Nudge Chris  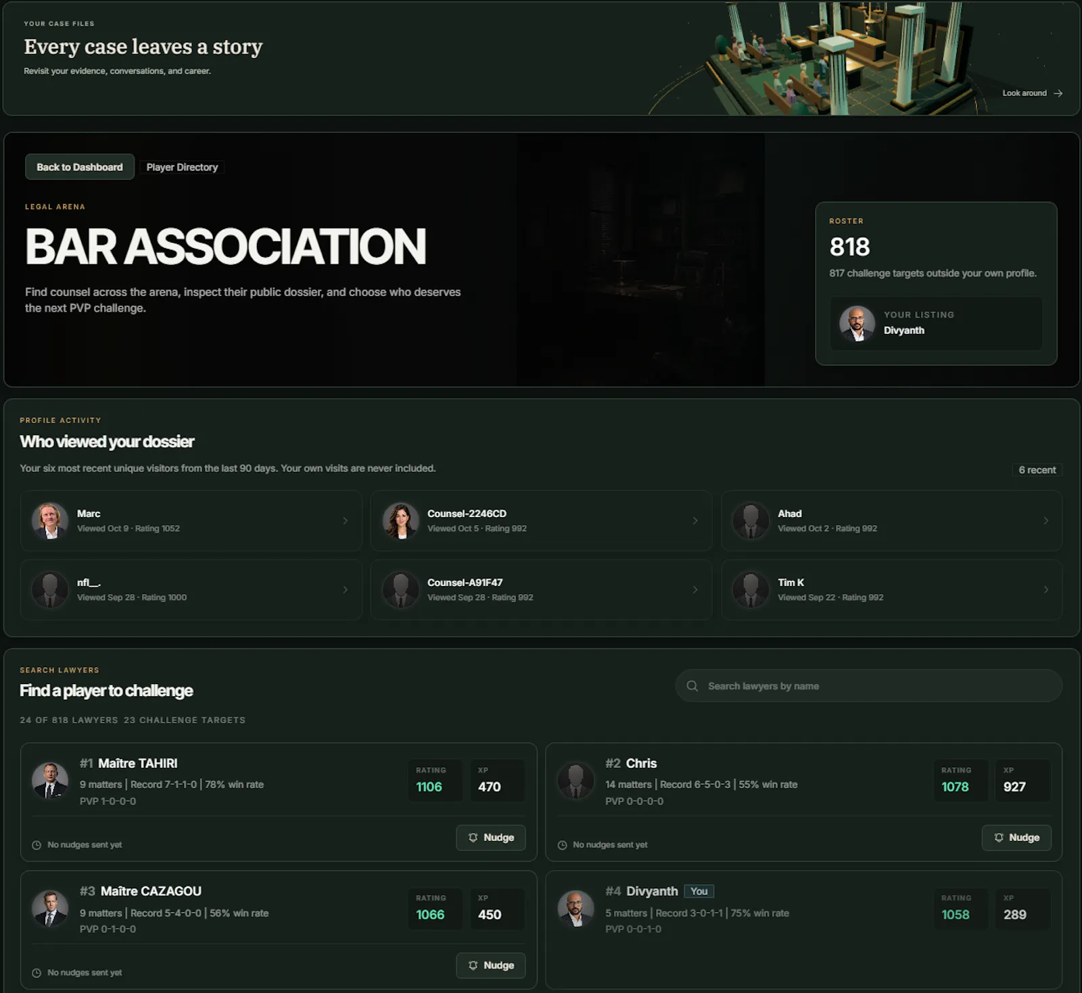pos(1016,838)
